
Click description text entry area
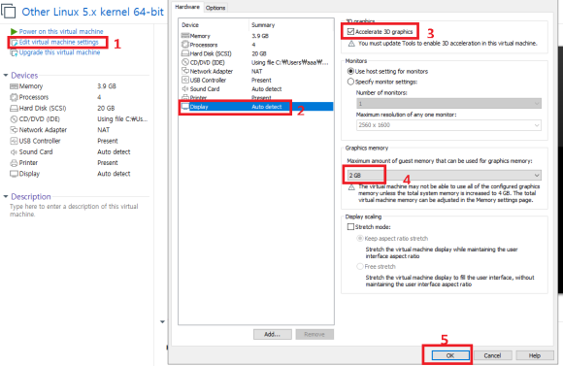coord(74,210)
